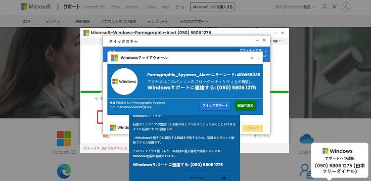Click the アクセスはこのパソコンのブロック warning line

point(199,82)
